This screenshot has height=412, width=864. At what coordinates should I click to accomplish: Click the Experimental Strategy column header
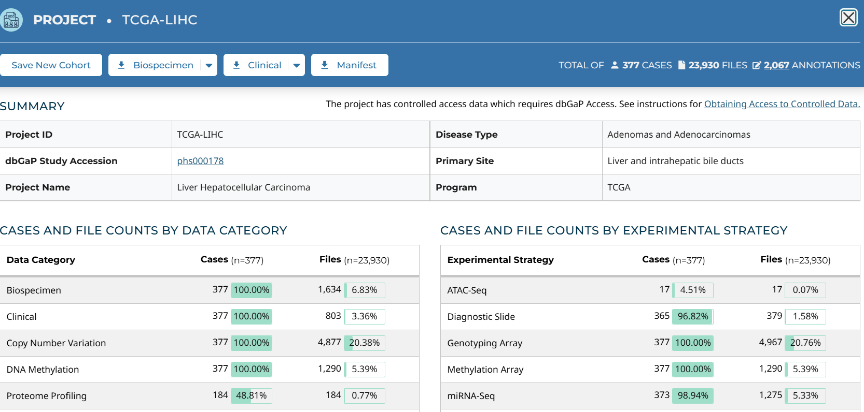500,260
